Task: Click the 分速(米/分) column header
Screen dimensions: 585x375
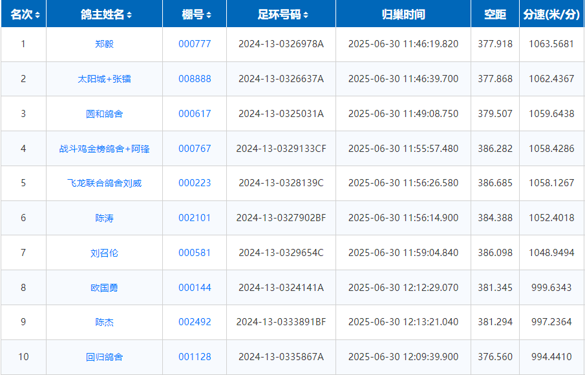Action: 551,14
